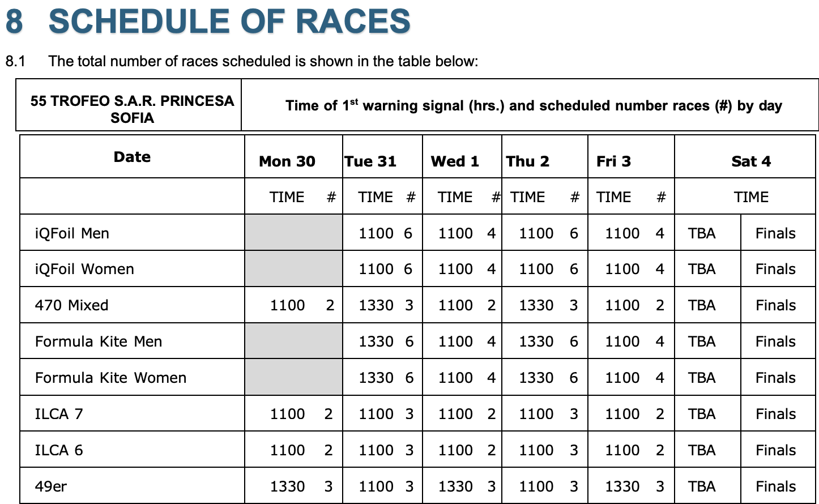819x504 pixels.
Task: Select the TBA cell in the ILCA 6 row
Action: click(702, 450)
